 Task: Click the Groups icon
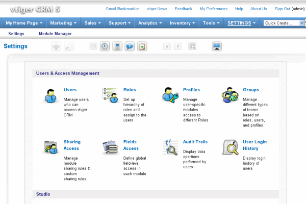point(230,95)
